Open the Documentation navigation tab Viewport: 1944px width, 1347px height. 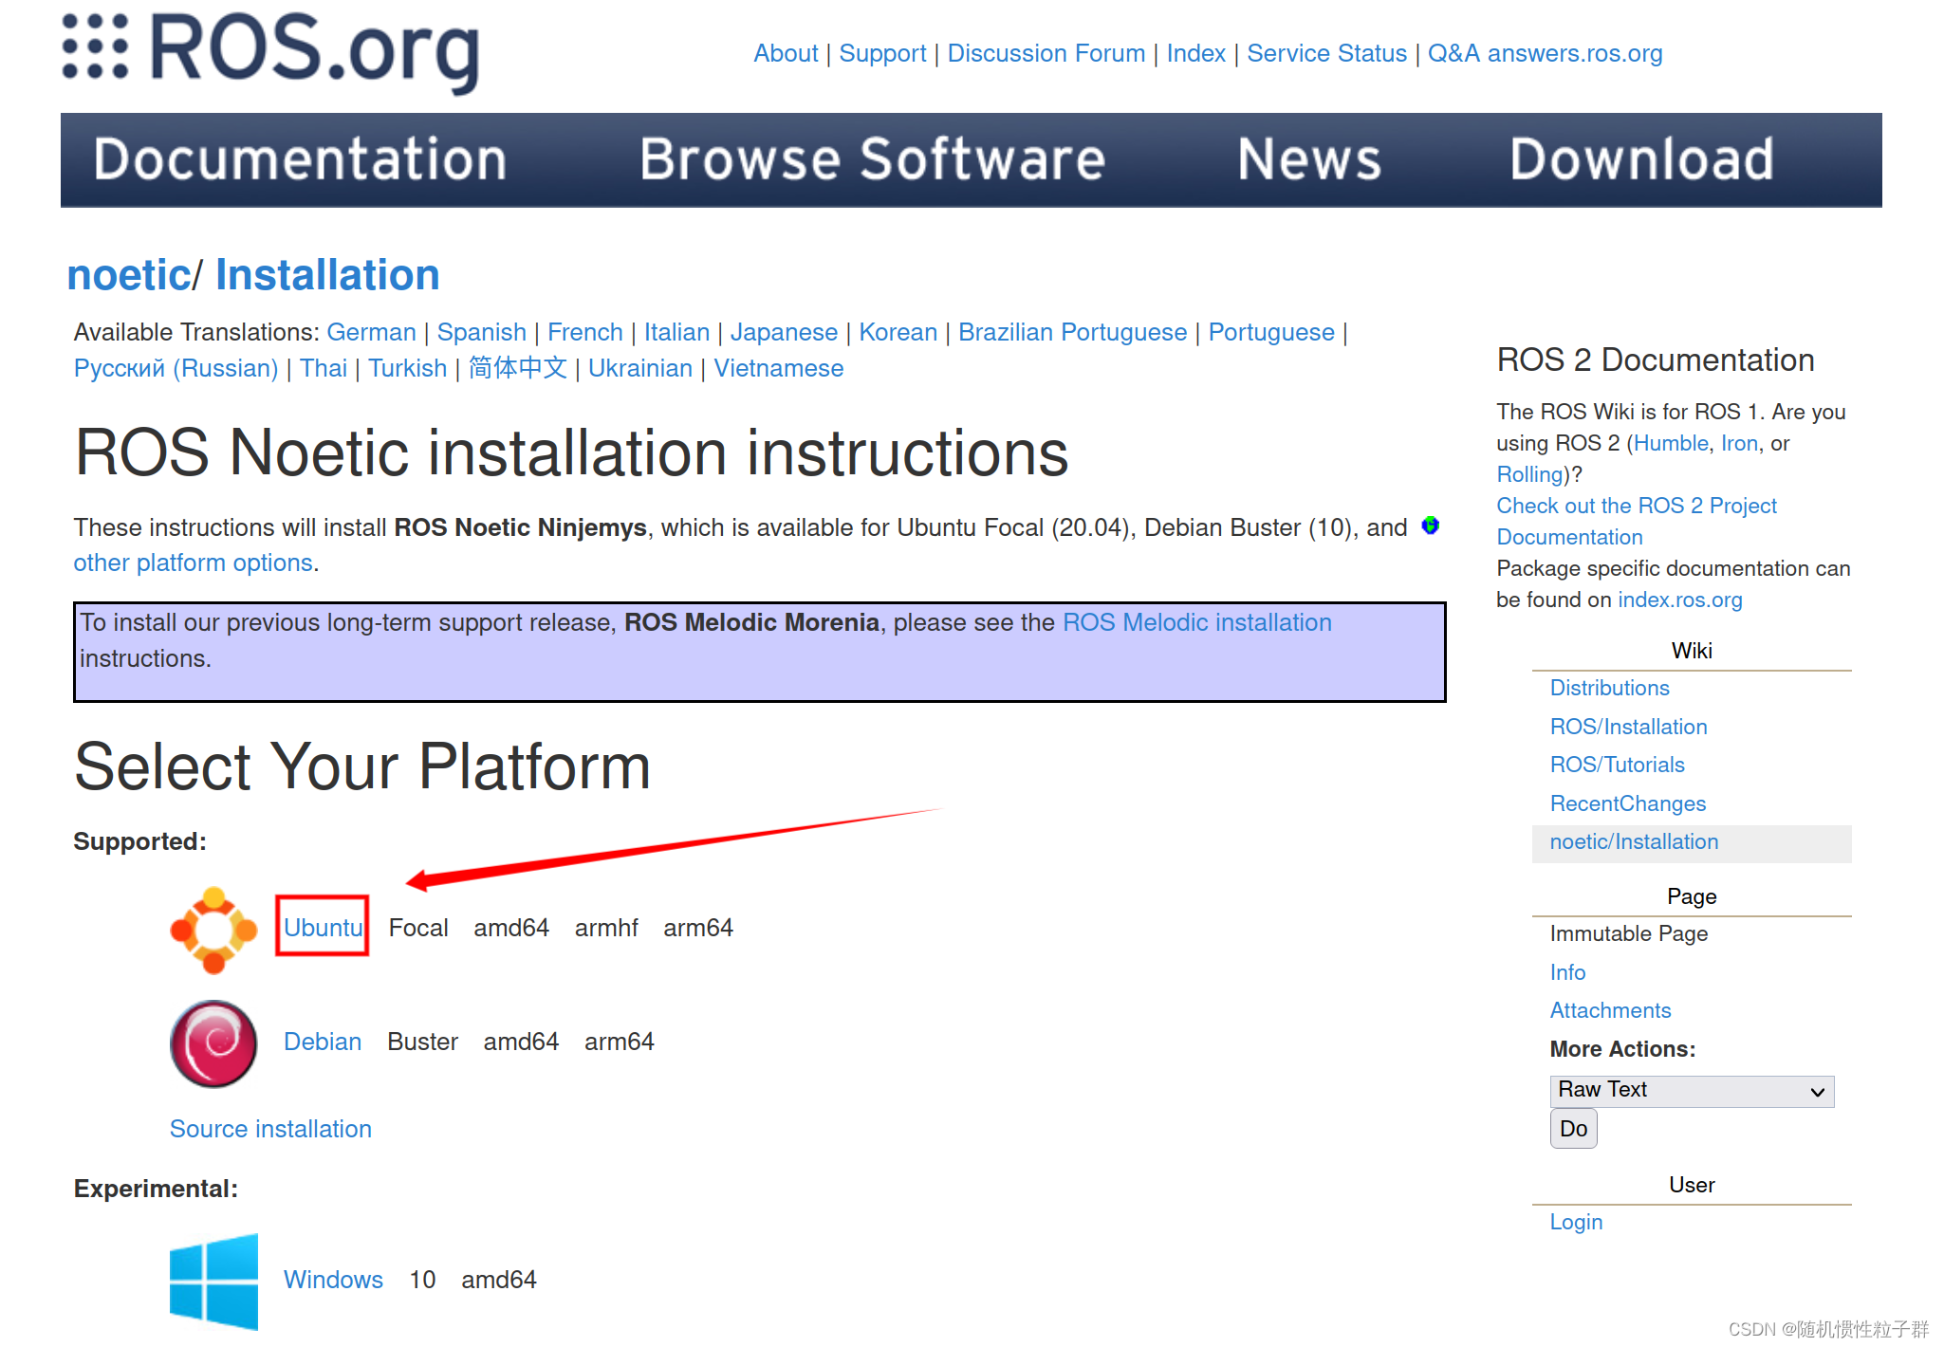(300, 159)
